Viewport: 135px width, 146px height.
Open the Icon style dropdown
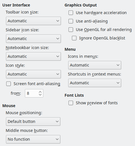pos(33,74)
